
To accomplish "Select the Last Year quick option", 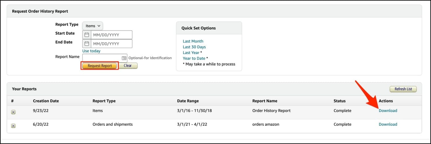I will click(x=191, y=53).
